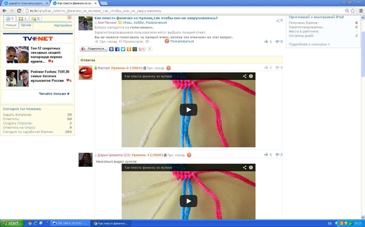Click the report icon next to Дарья Цюрюпа's answer

(x=189, y=155)
